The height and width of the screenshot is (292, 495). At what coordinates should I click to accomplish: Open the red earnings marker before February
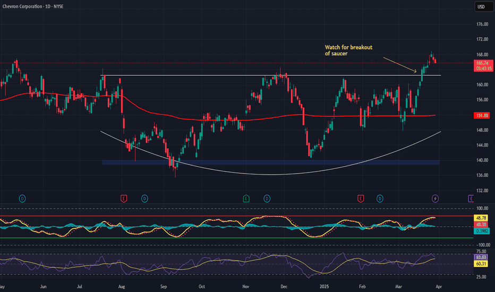point(361,199)
